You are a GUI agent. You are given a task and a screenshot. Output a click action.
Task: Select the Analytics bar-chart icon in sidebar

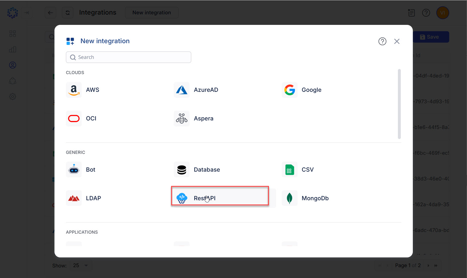pyautogui.click(x=12, y=49)
